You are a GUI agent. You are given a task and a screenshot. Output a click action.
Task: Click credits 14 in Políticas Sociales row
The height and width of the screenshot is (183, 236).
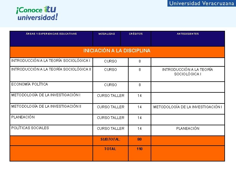pos(140,129)
